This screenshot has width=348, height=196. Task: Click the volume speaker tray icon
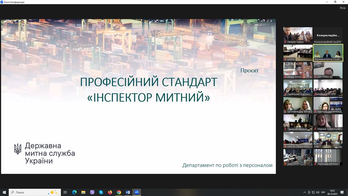pos(318,192)
